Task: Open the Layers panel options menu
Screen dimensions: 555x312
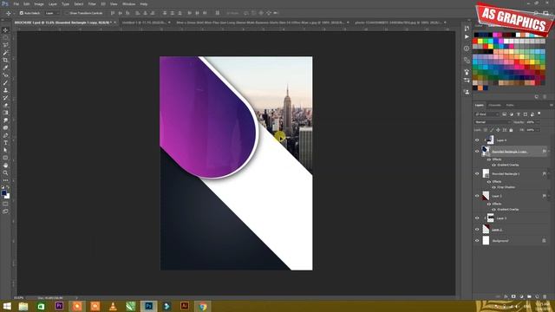Action: click(x=552, y=105)
